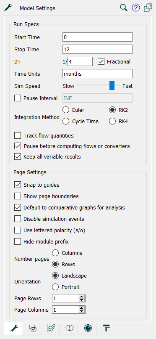Toggle Show page boundaries checkbox
Viewport: 156px width, 339px height.
tap(18, 196)
